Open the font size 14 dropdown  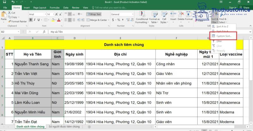53,14
